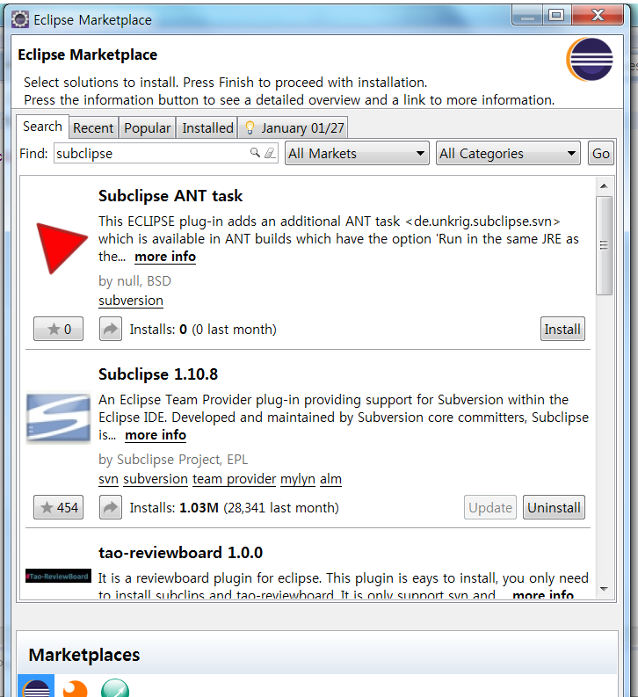Click the search magnifier icon in Find field

(255, 153)
